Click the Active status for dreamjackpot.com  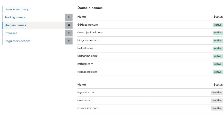click(x=218, y=33)
